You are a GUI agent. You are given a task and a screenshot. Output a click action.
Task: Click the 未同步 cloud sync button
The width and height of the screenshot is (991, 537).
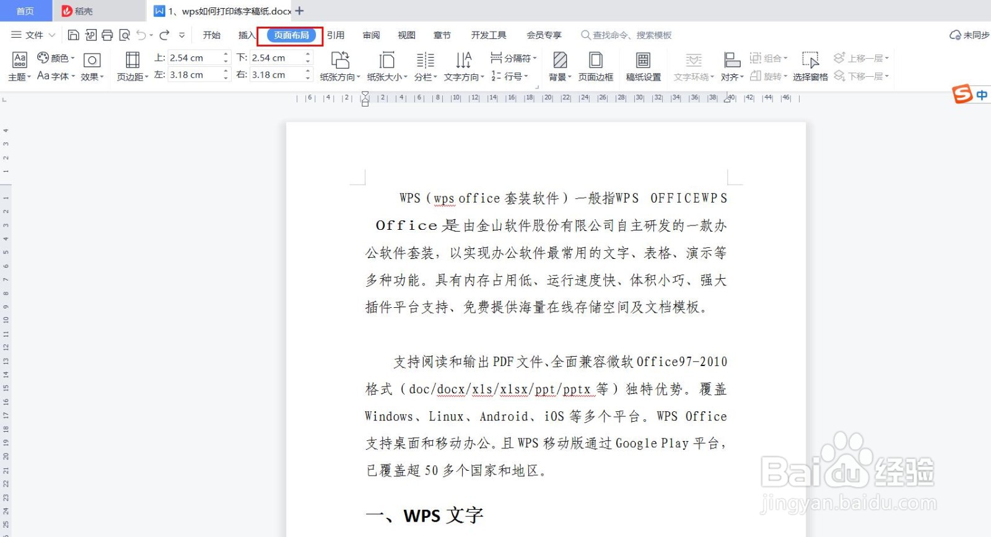point(970,35)
